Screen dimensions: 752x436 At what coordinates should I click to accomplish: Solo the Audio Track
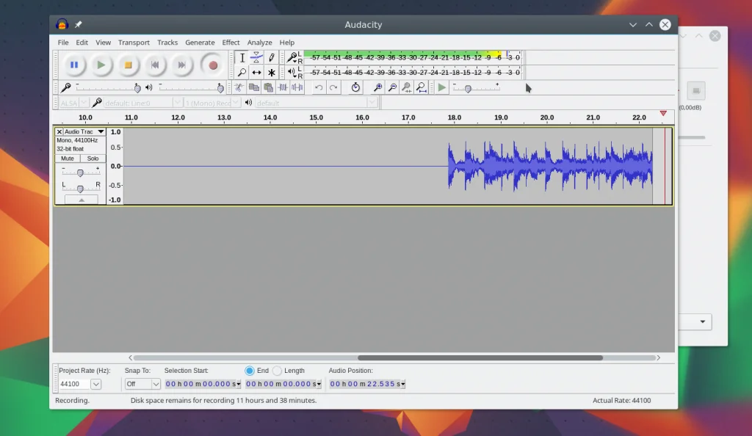93,159
